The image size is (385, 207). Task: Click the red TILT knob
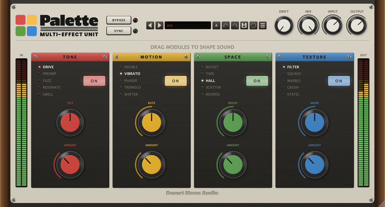tap(70, 122)
